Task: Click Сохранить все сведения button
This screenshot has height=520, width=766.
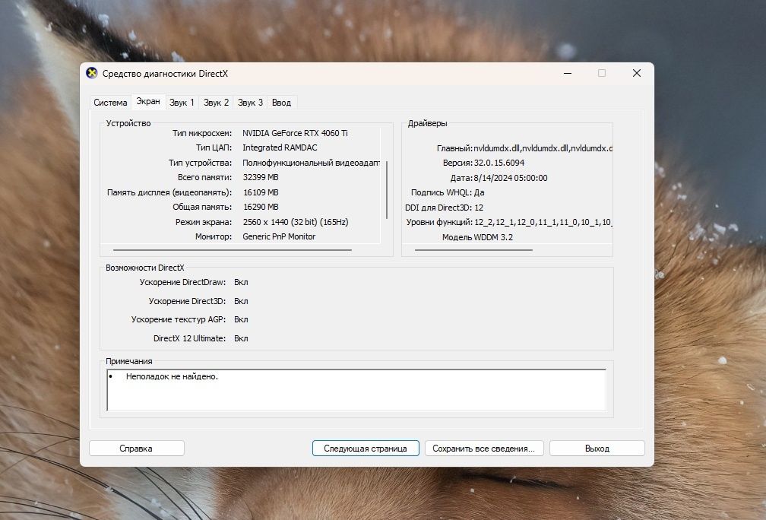Action: [483, 449]
